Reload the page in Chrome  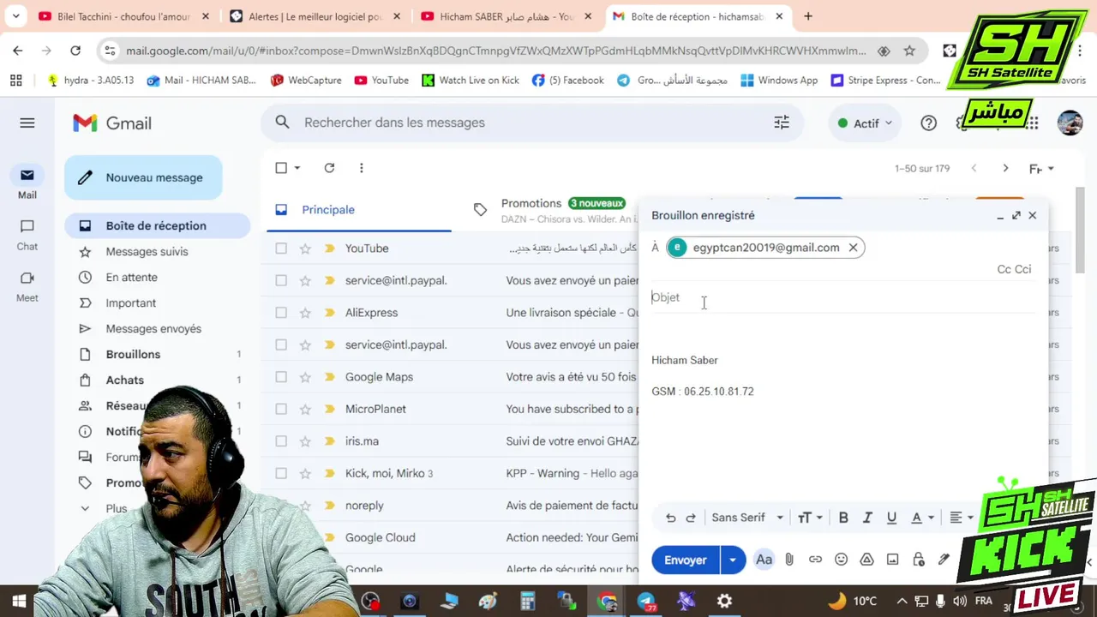[75, 51]
